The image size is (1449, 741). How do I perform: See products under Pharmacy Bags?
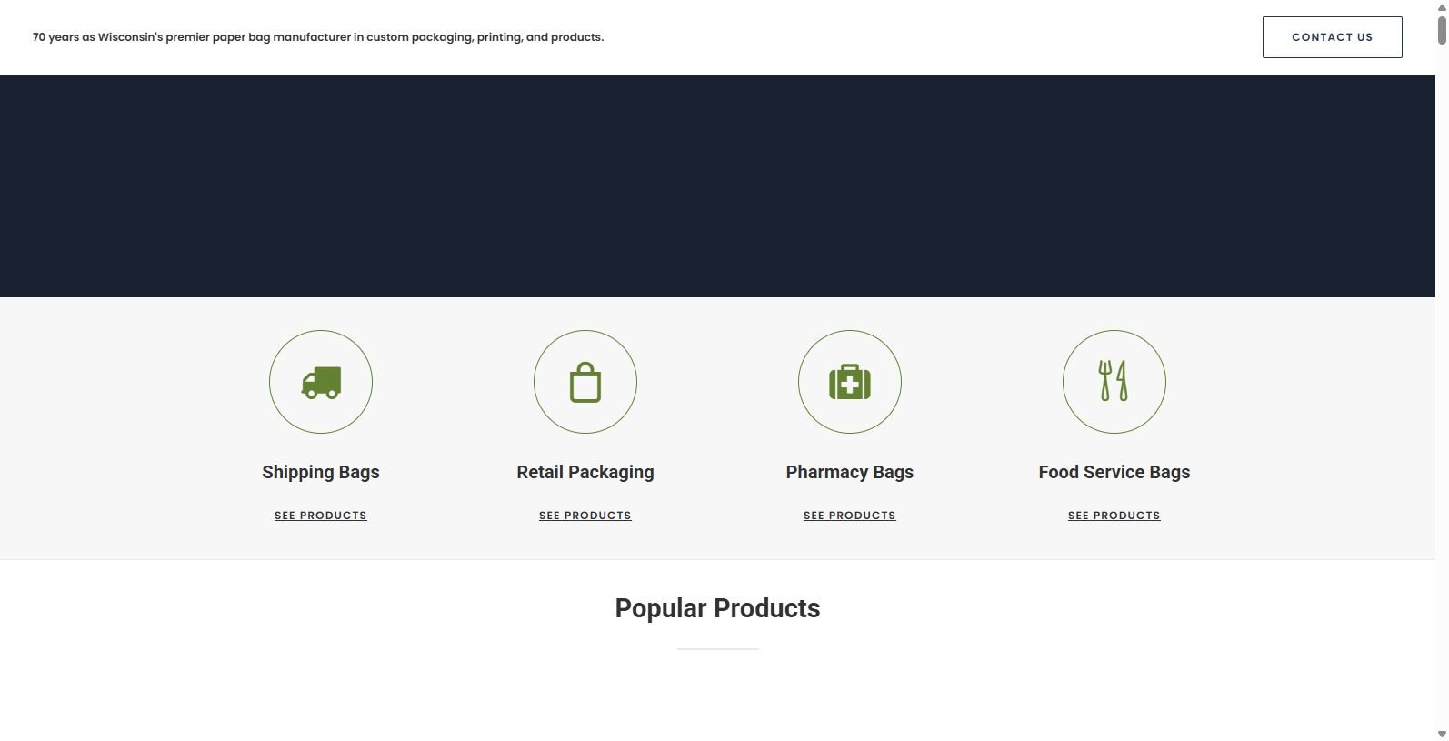point(850,516)
